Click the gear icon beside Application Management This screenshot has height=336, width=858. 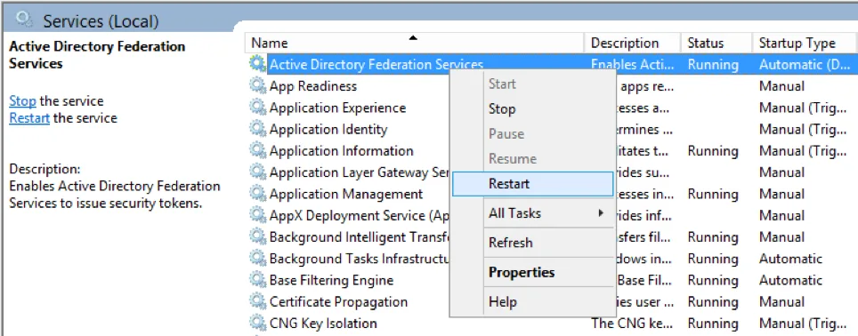pyautogui.click(x=257, y=194)
